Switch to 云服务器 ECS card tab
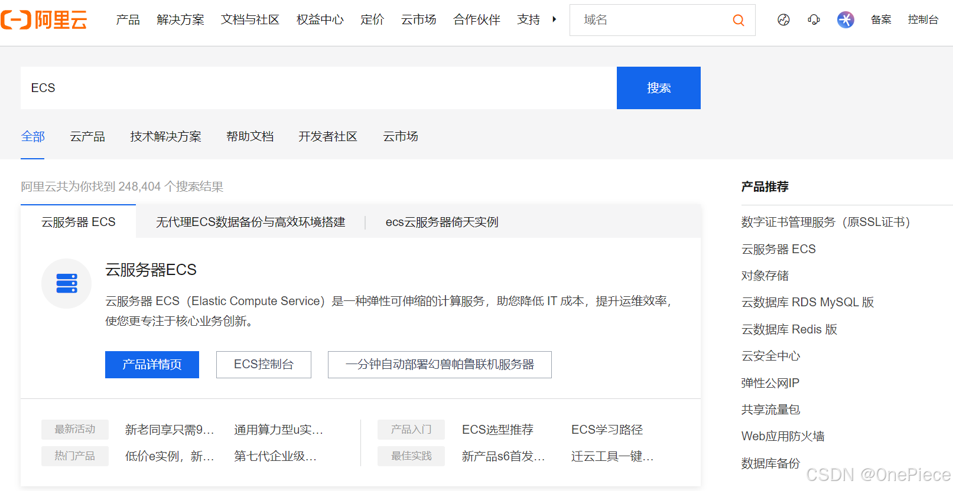Viewport: 953px width, 491px height. point(79,222)
